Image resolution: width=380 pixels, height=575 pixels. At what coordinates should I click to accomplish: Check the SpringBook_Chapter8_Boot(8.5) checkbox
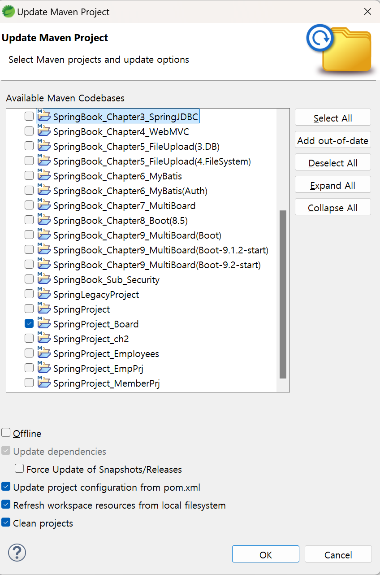coord(29,220)
